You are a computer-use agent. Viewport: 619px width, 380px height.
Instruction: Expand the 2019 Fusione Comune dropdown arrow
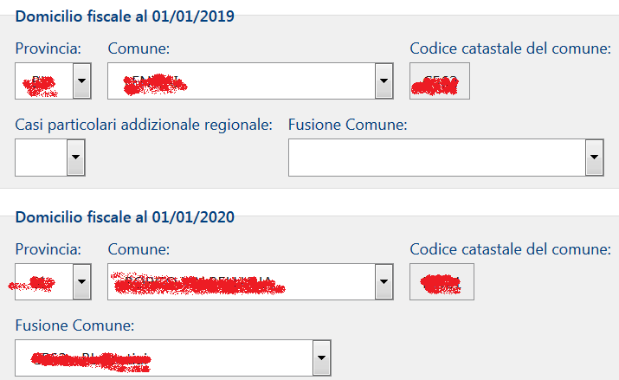point(594,158)
